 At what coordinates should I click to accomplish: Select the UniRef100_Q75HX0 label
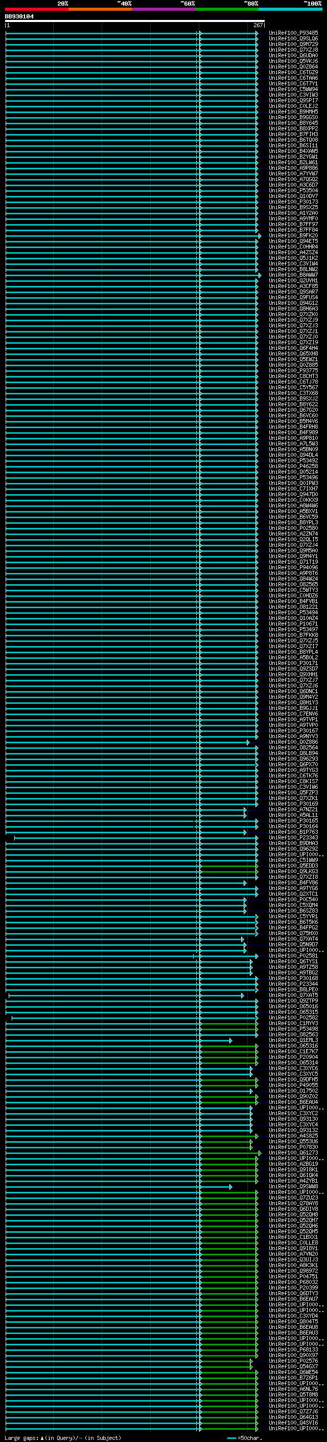(x=293, y=933)
